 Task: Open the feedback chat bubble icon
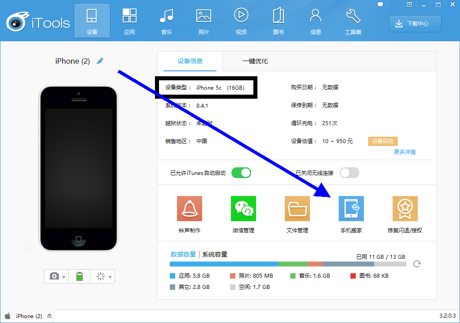click(380, 4)
